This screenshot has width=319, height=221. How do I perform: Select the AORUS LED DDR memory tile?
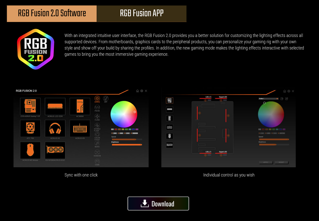click(55, 106)
